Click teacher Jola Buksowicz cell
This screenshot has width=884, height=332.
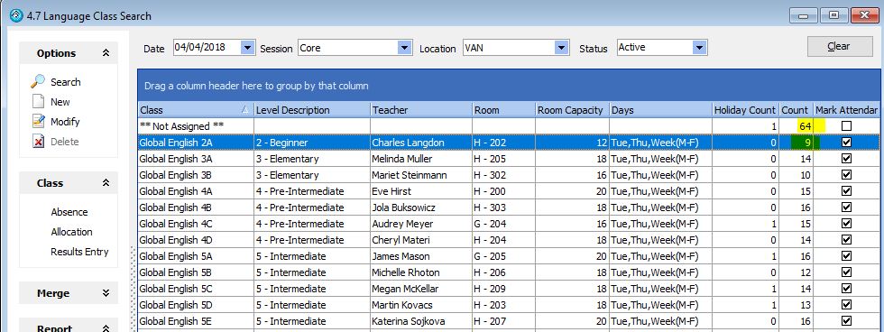point(420,207)
